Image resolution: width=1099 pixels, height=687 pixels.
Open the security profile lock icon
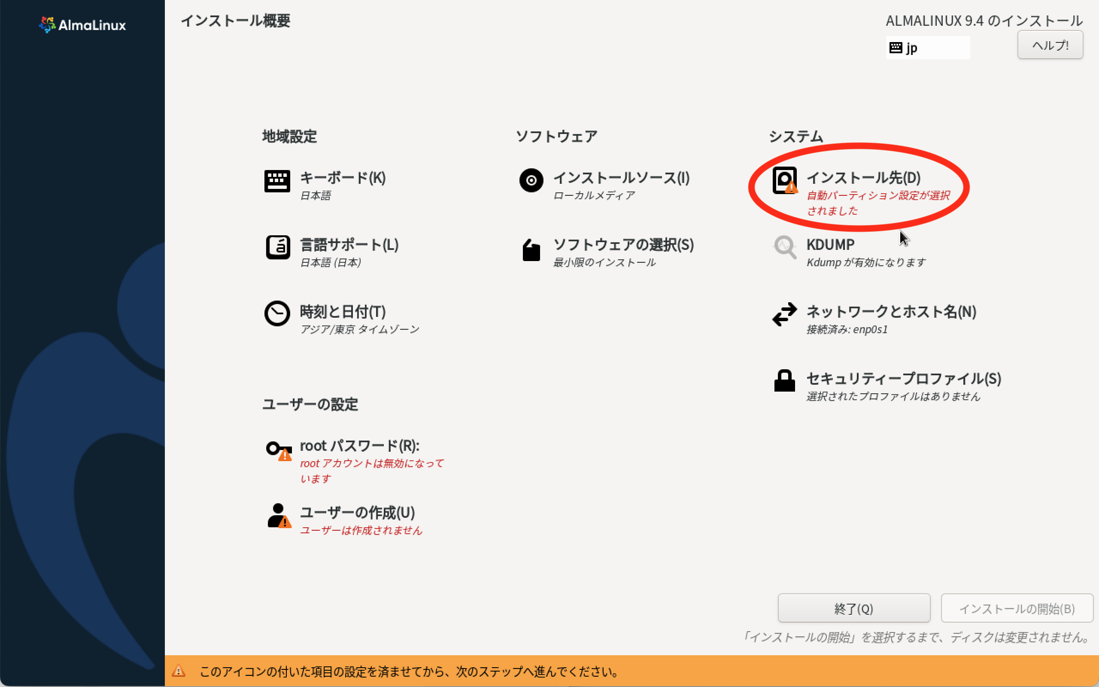[x=784, y=381]
